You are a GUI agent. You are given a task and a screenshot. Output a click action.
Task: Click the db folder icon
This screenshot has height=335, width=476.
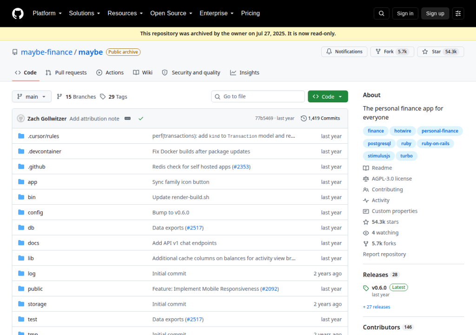click(21, 228)
